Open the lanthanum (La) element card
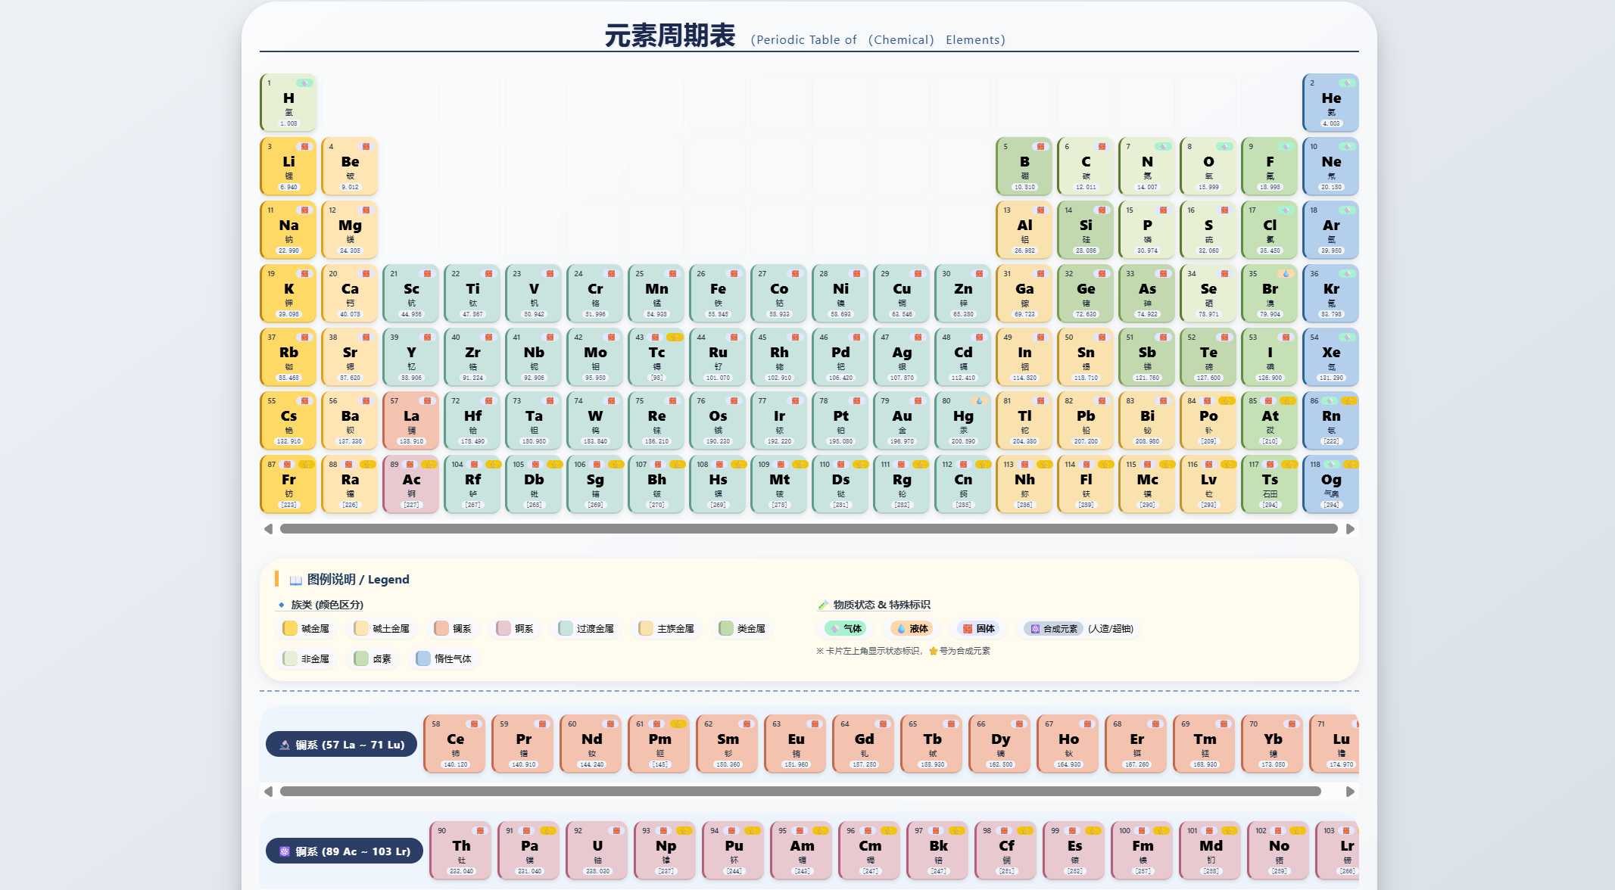This screenshot has width=1615, height=890. 411,421
